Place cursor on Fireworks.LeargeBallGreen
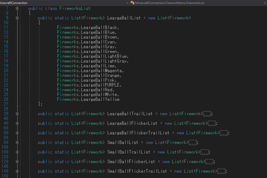 (87, 51)
